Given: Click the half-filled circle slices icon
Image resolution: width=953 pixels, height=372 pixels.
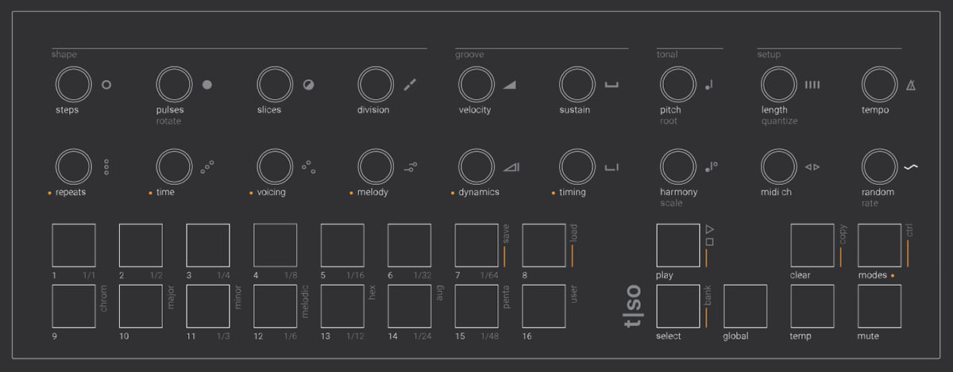Looking at the screenshot, I should [x=308, y=84].
